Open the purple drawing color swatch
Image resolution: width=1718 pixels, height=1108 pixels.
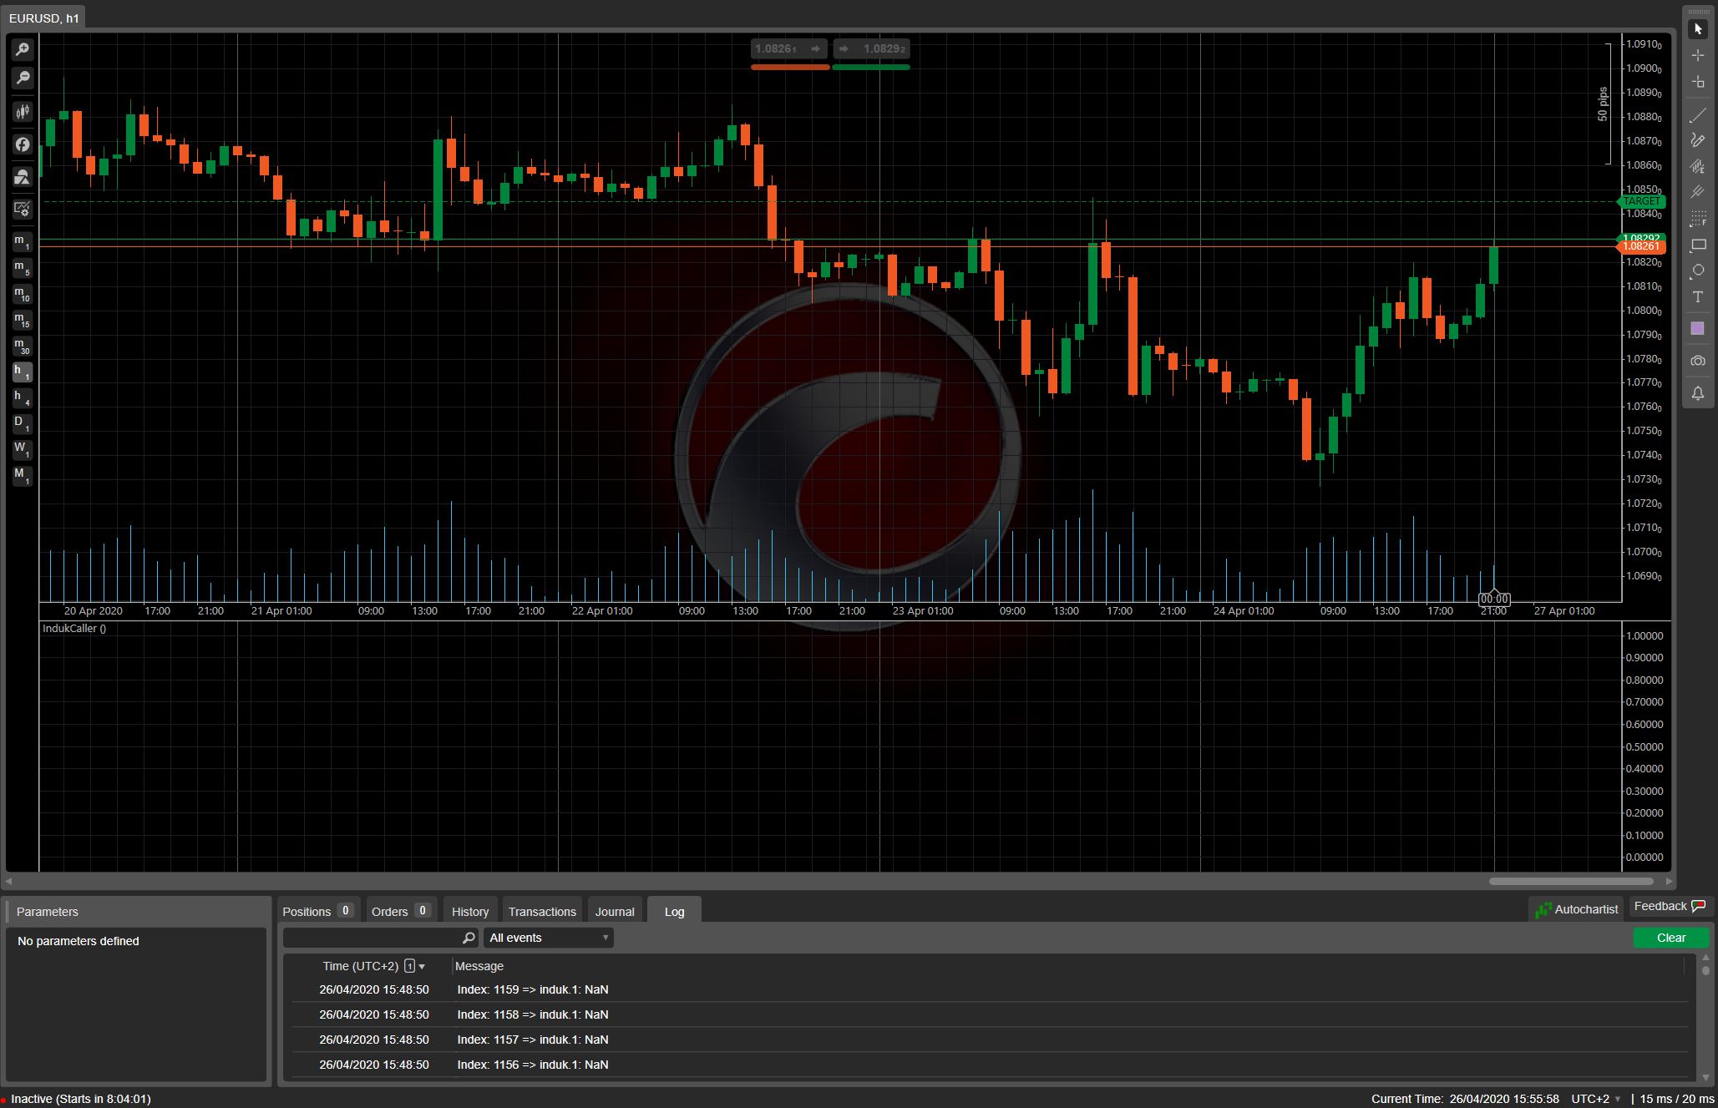pos(1698,329)
